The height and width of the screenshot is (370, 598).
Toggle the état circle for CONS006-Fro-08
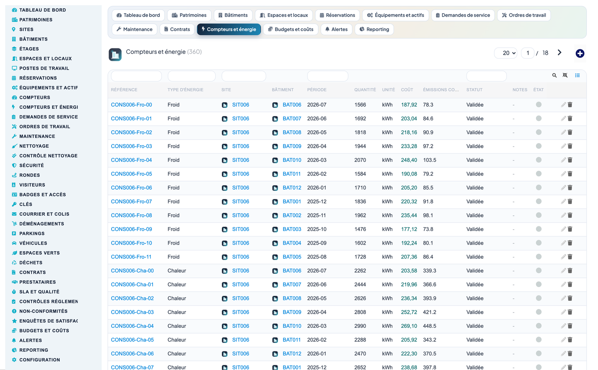(538, 215)
